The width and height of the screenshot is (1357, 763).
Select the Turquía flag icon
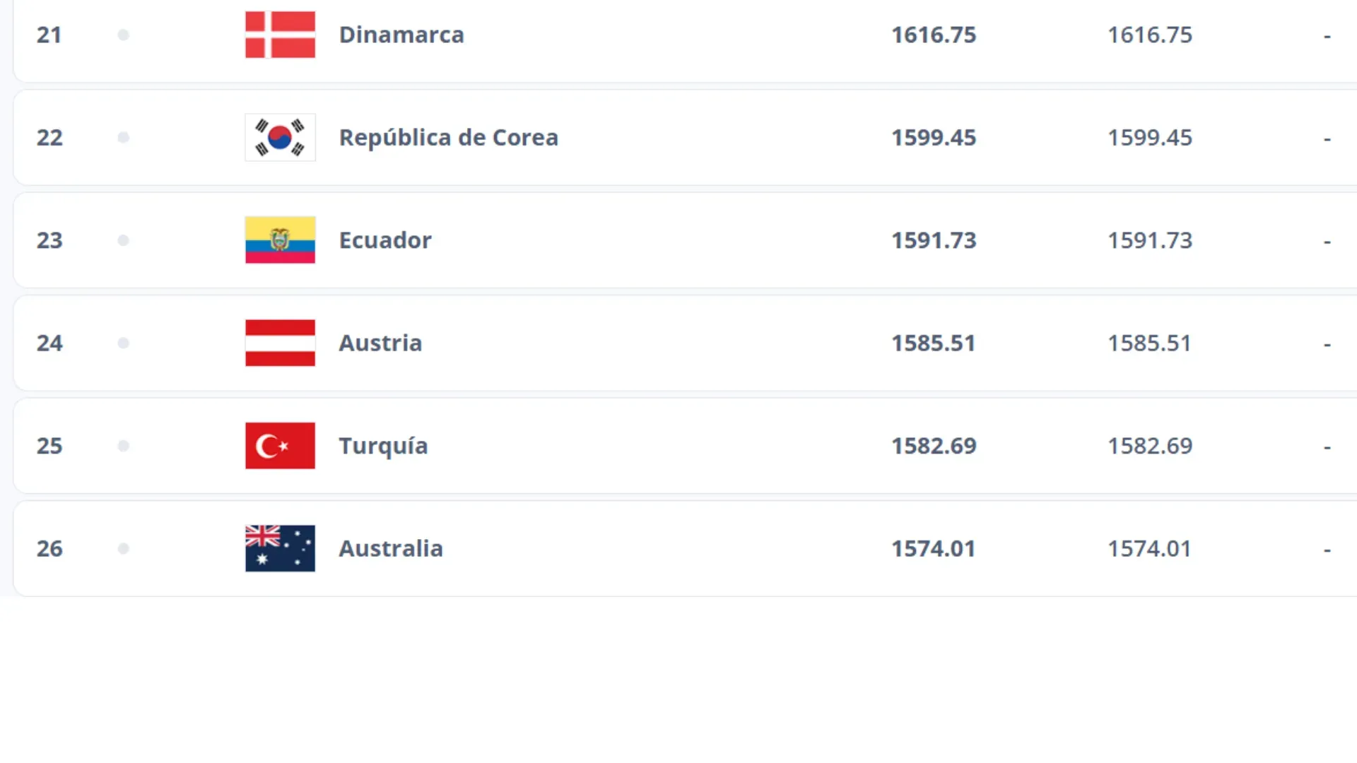tap(280, 446)
